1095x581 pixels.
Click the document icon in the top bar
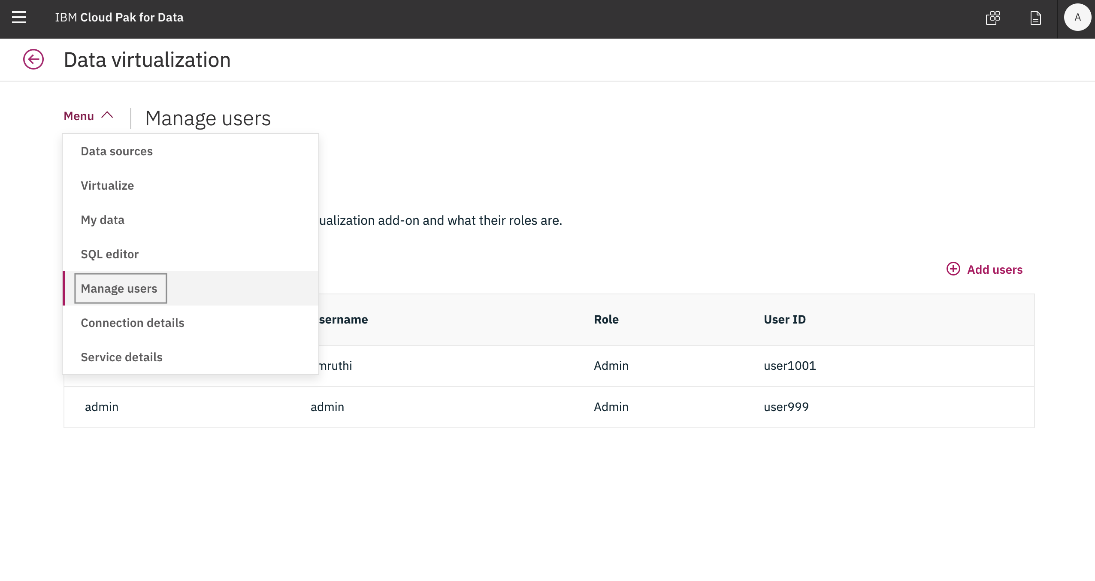pyautogui.click(x=1035, y=18)
